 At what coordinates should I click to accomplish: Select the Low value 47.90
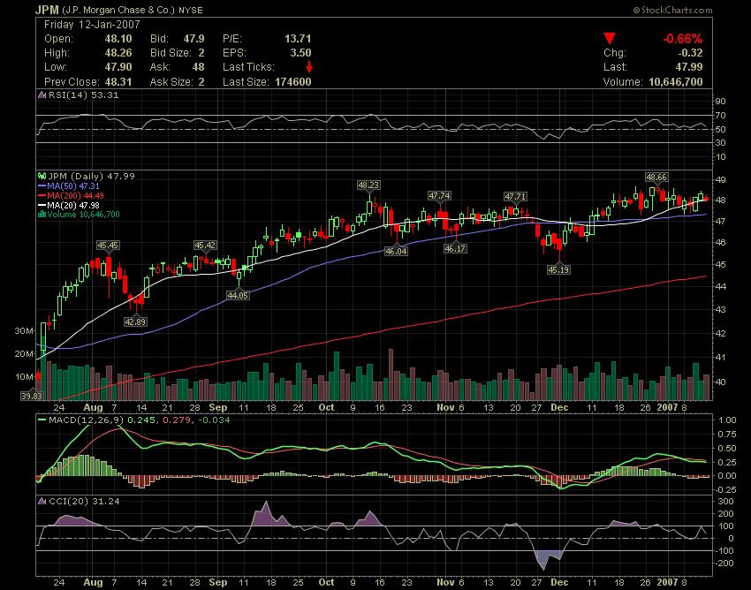[118, 66]
